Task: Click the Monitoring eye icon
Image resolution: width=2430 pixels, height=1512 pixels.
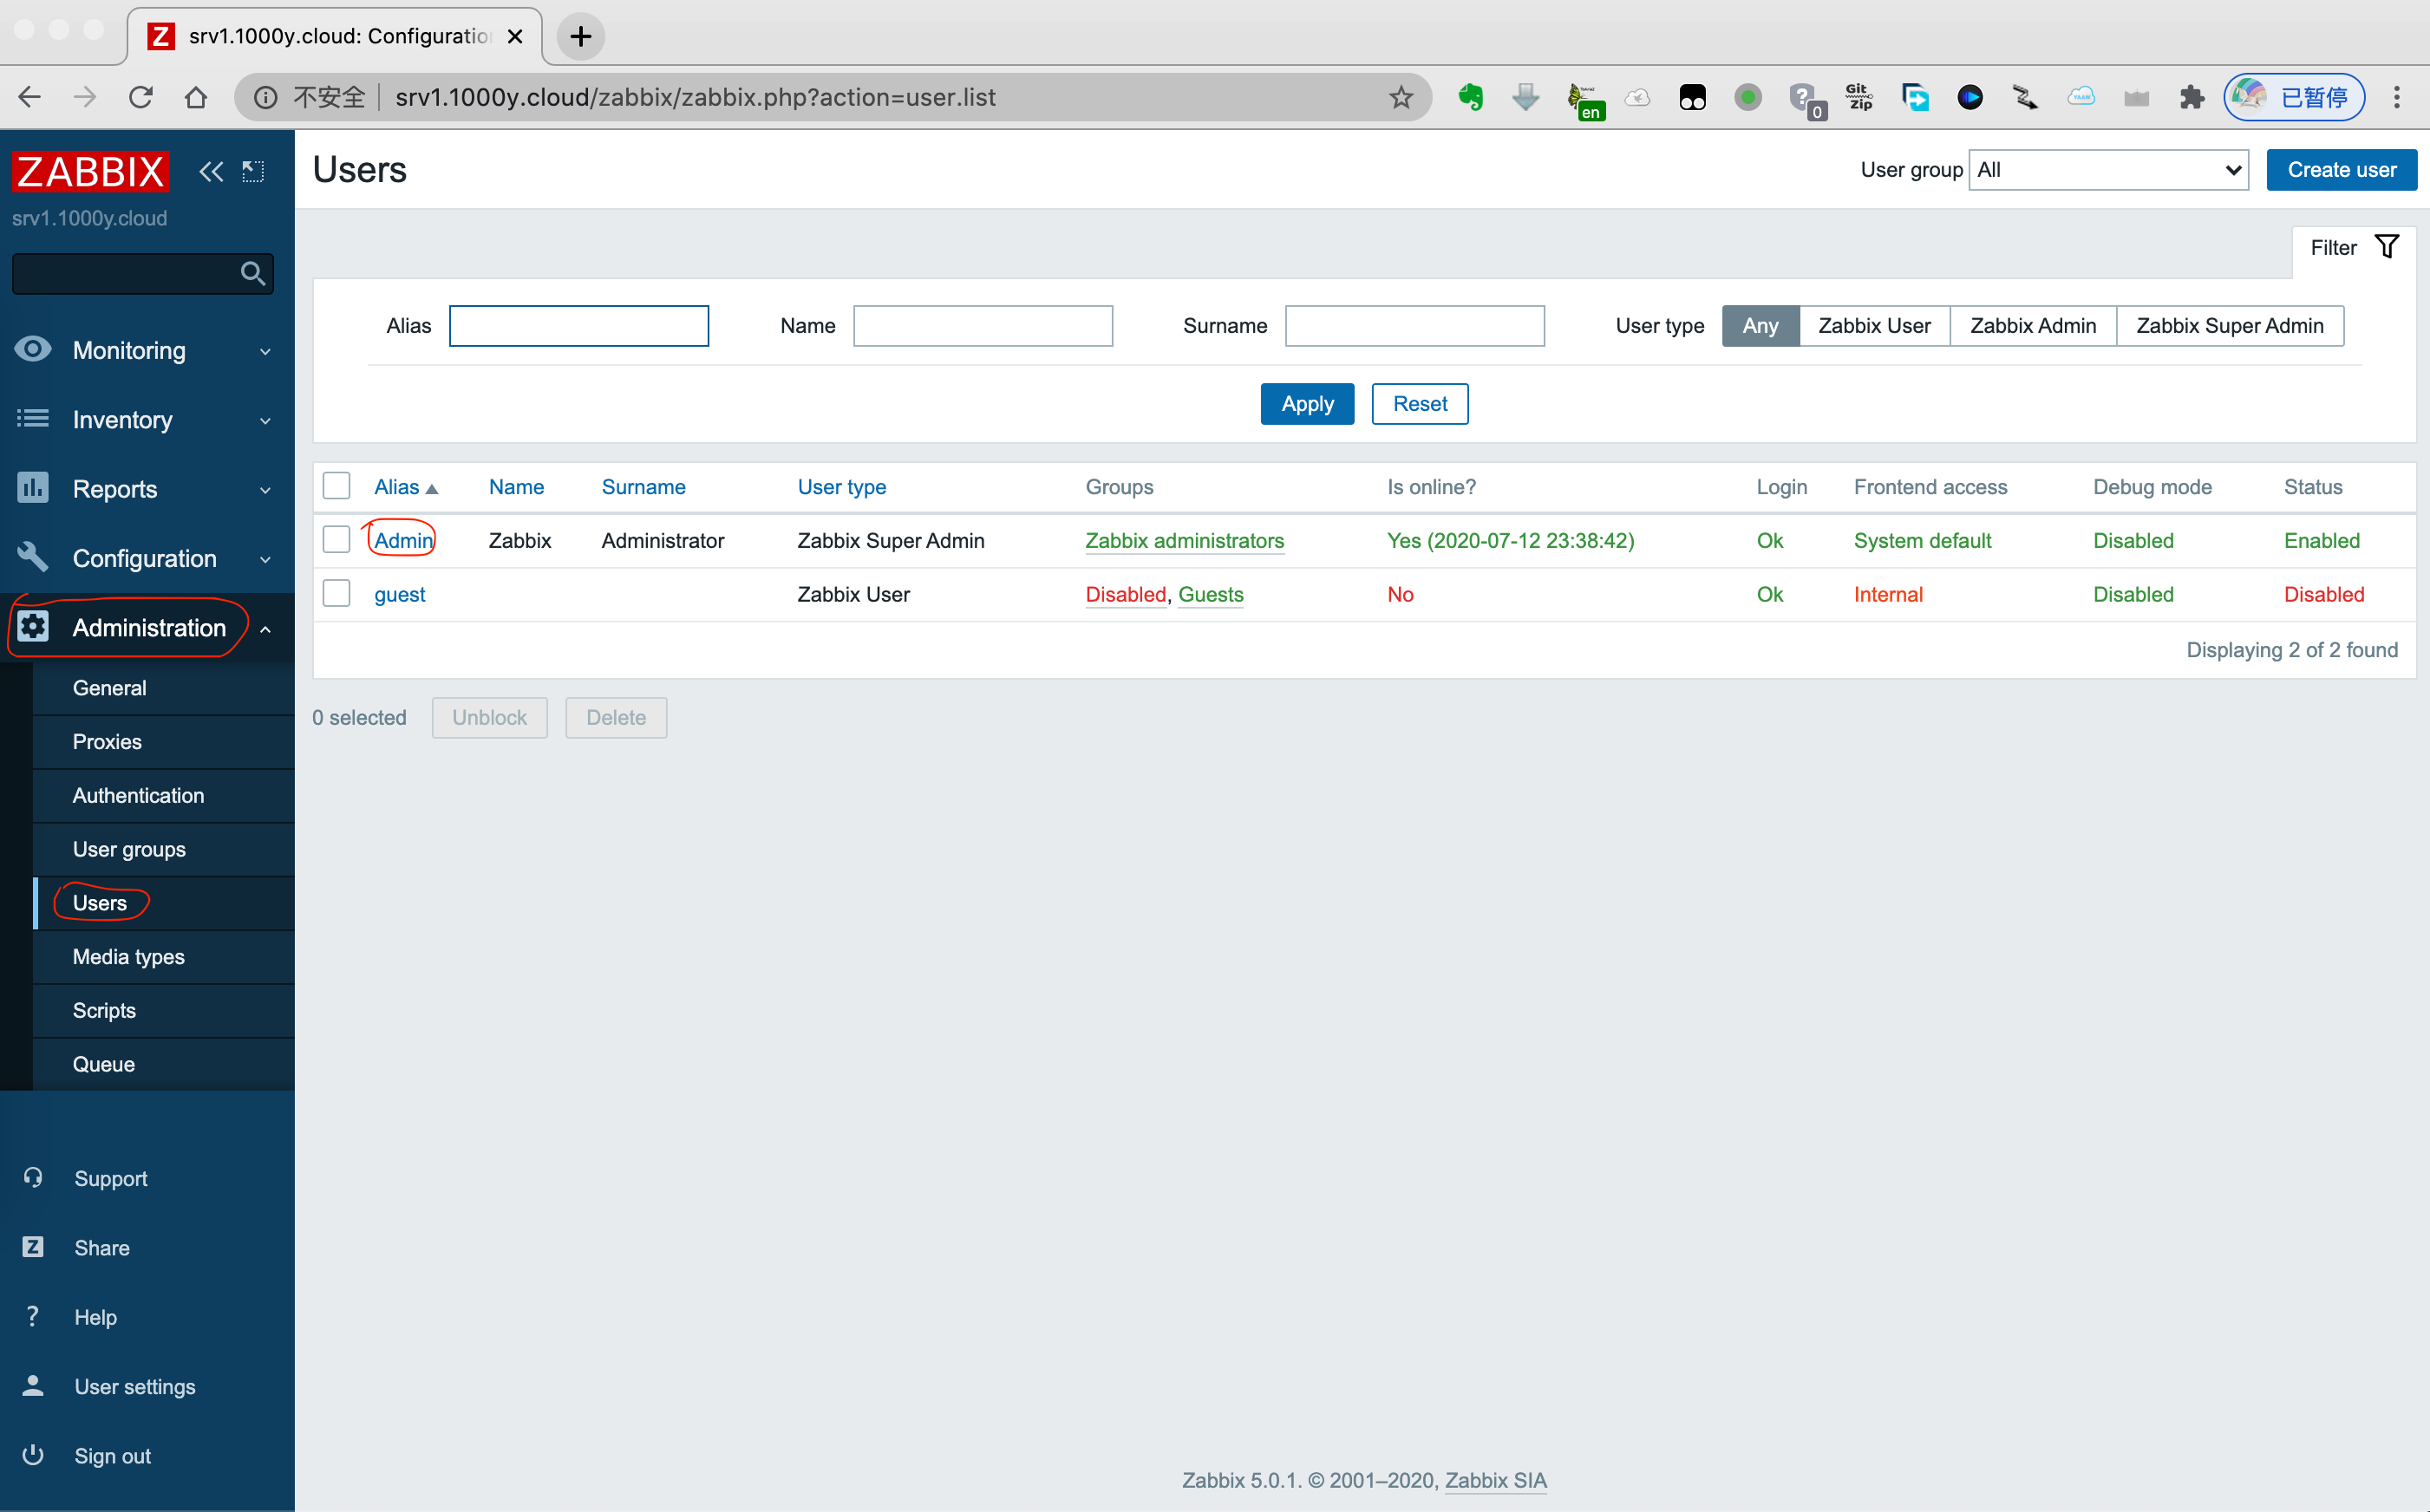Action: 33,349
